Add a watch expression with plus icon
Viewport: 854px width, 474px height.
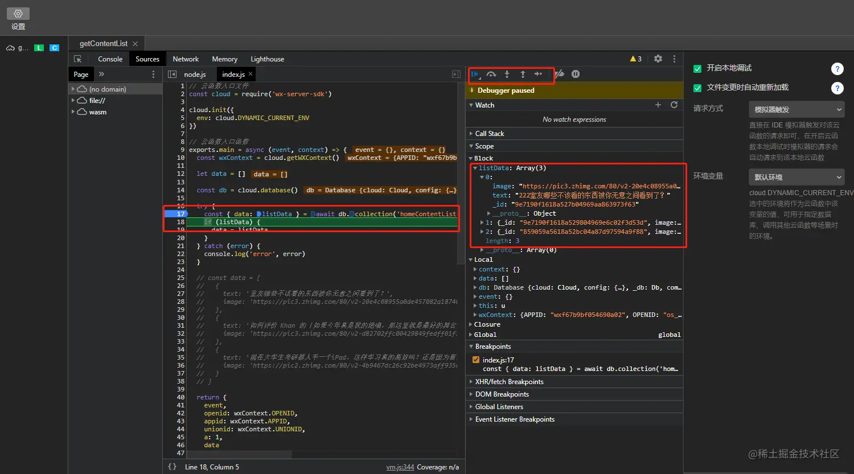pos(658,105)
